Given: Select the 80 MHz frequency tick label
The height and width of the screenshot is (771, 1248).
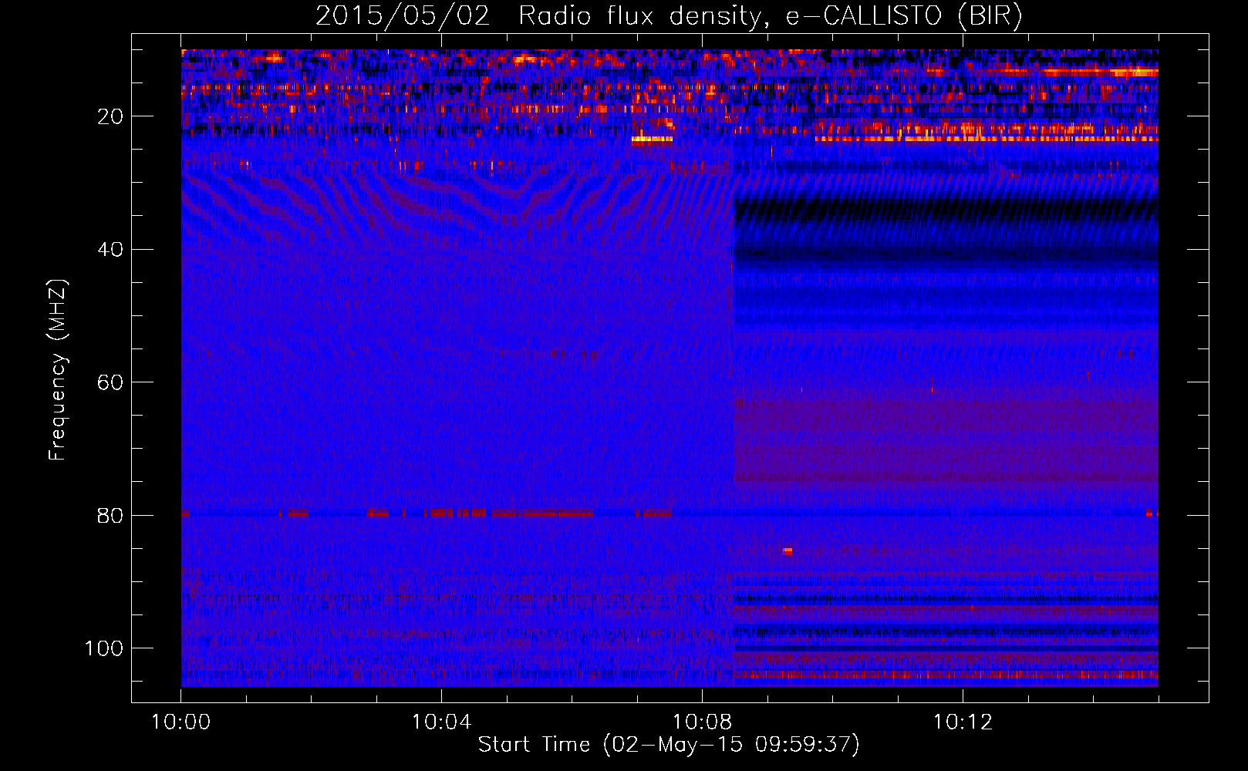Looking at the screenshot, I should (110, 516).
